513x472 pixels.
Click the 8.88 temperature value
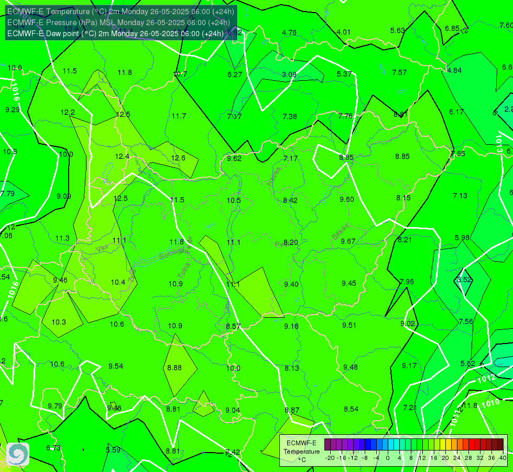(x=174, y=368)
